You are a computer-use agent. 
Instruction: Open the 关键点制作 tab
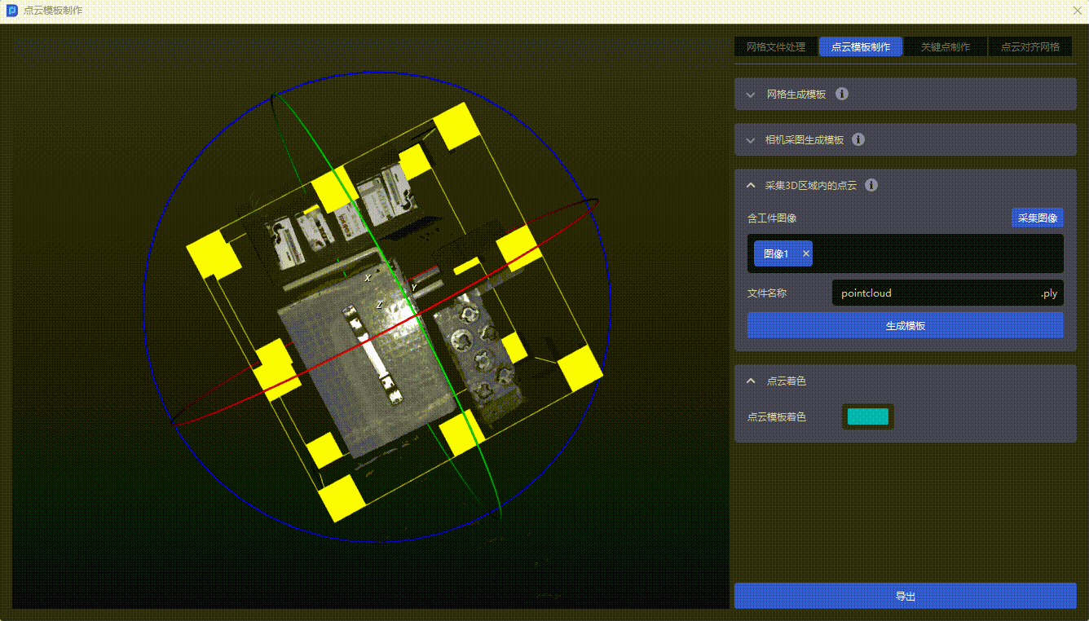pos(946,47)
